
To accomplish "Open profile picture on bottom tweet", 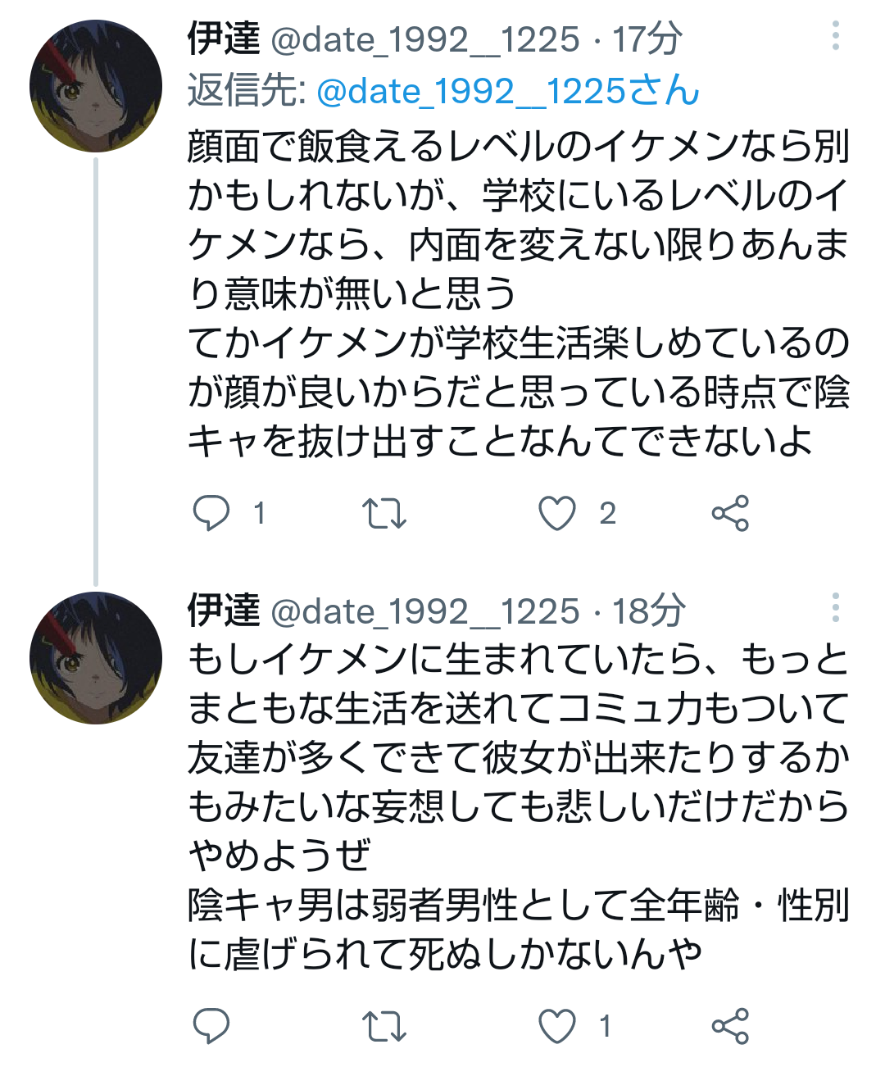I will [96, 658].
